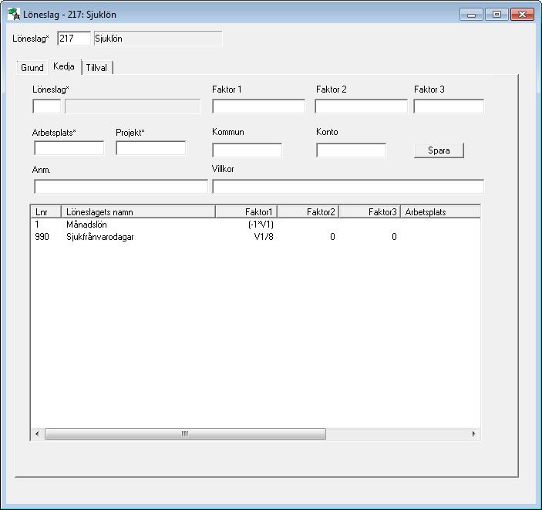Click the (-1*V1) factor cell
This screenshot has height=510, width=542.
point(261,225)
